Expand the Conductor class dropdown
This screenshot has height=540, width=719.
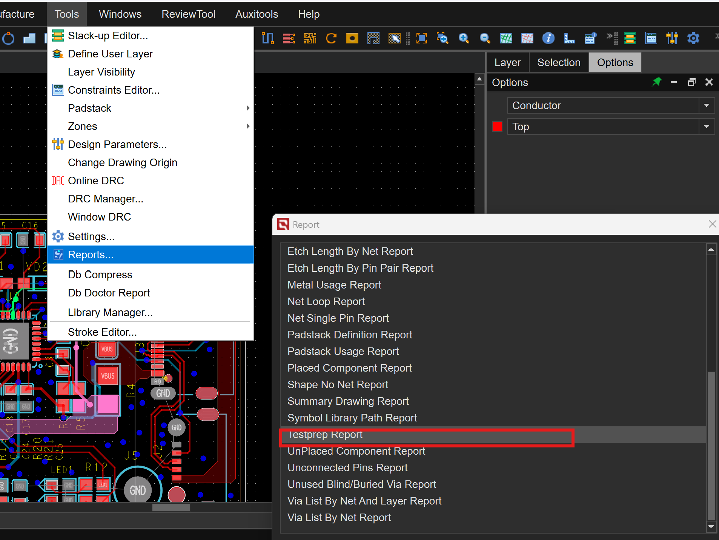pyautogui.click(x=707, y=105)
